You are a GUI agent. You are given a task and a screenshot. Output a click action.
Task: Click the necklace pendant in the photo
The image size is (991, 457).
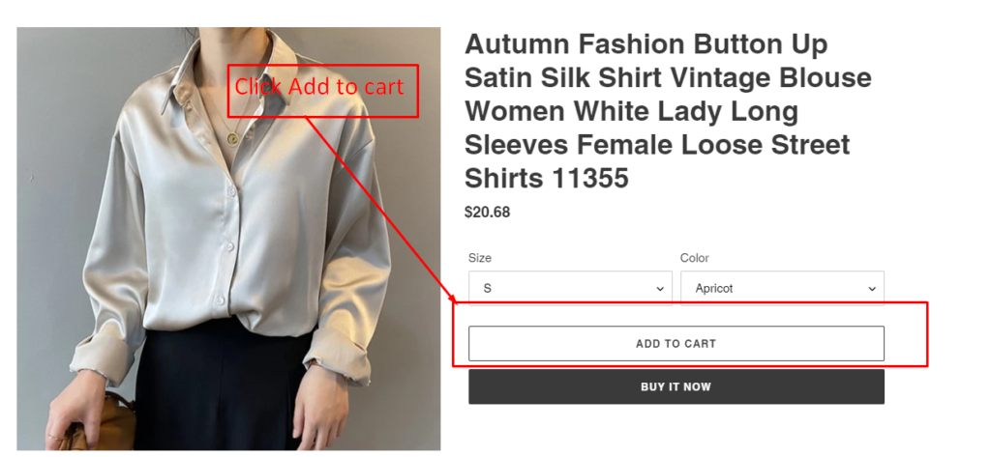[232, 138]
